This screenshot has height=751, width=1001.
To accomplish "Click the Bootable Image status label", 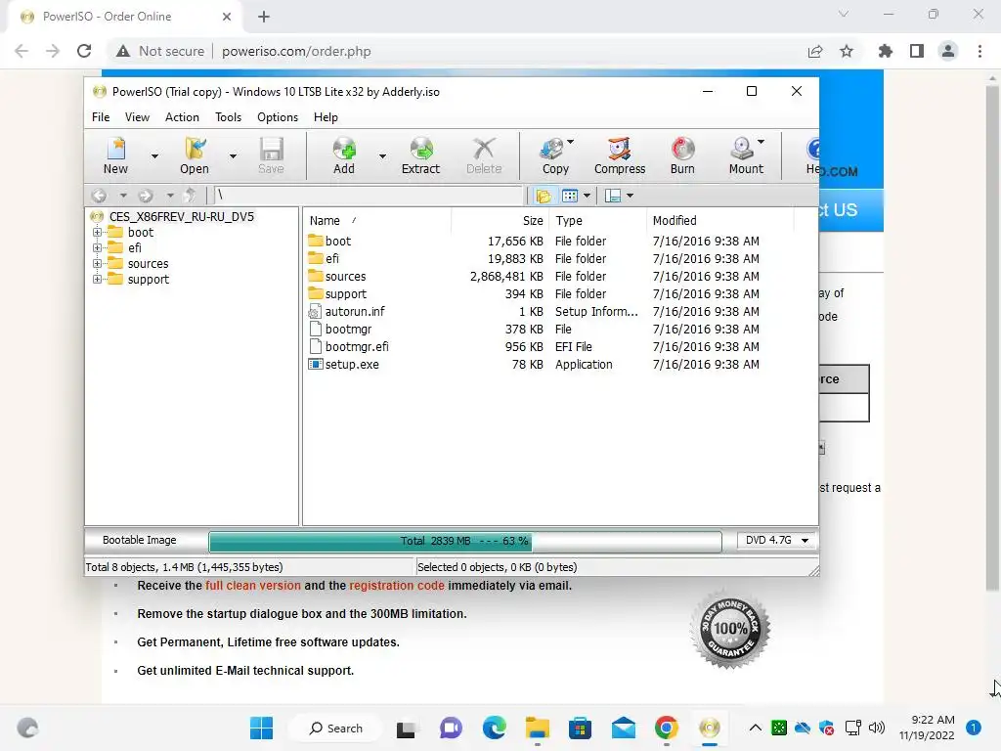I will pos(139,540).
